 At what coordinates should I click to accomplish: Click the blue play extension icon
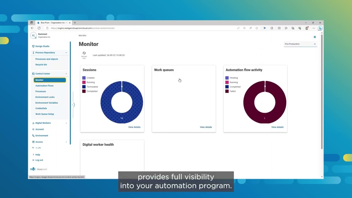pyautogui.click(x=265, y=28)
